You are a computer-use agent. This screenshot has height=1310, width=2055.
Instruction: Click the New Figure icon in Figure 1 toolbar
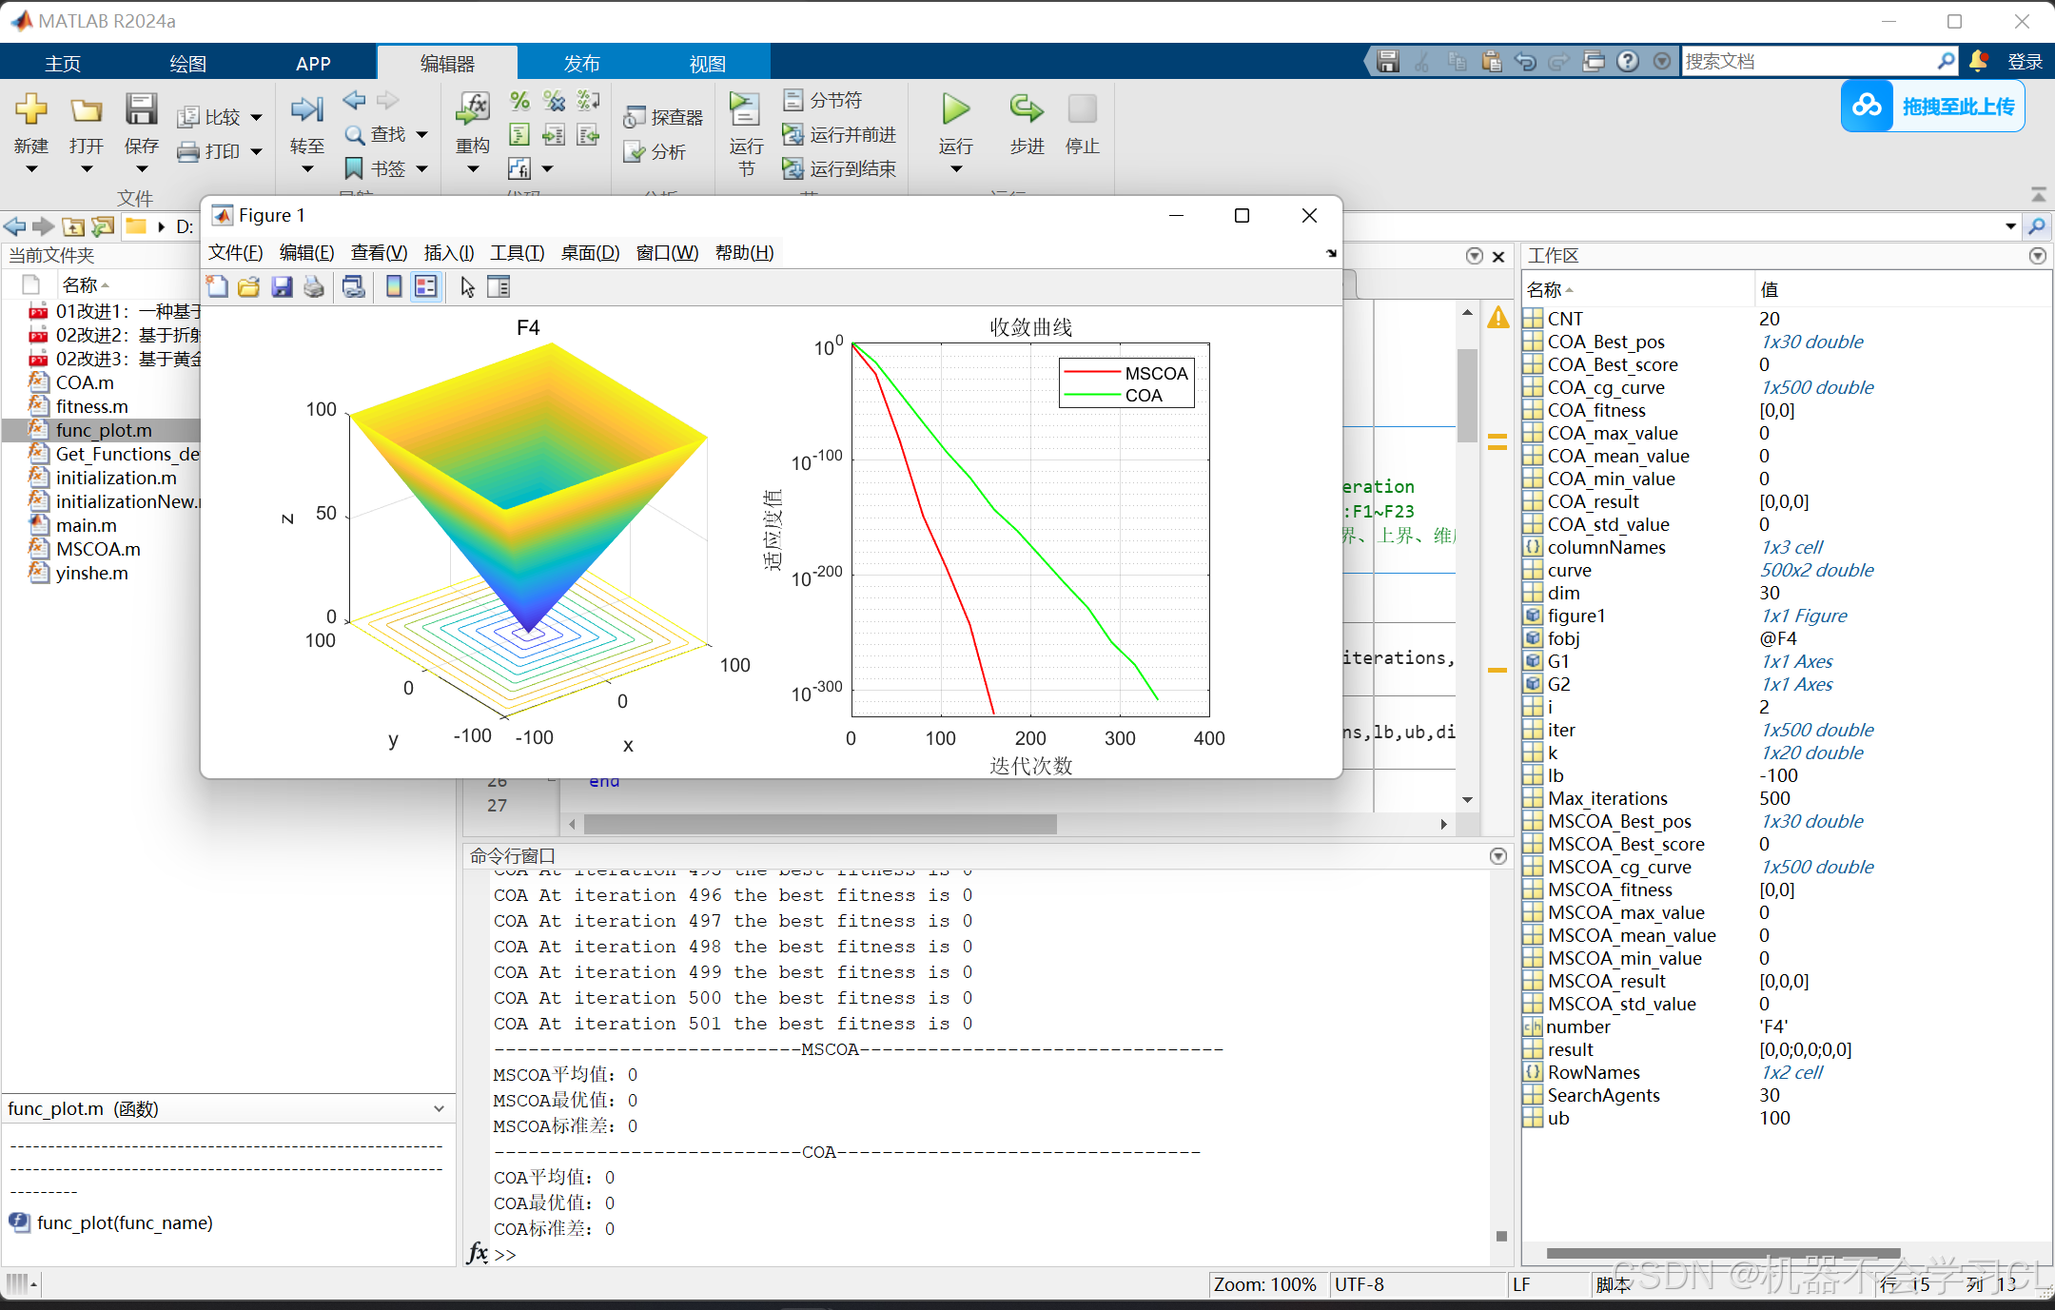217,286
